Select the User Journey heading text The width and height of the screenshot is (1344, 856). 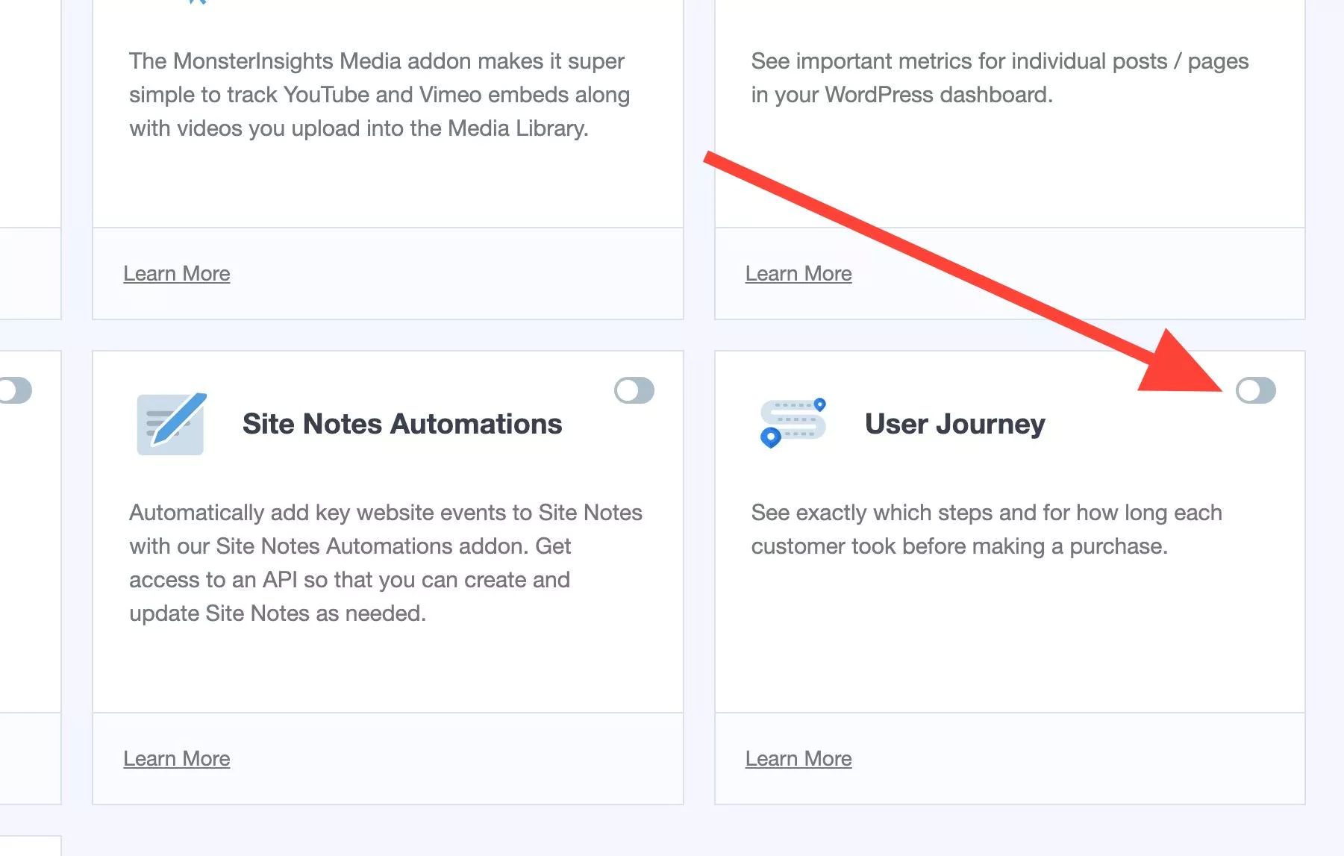(954, 424)
